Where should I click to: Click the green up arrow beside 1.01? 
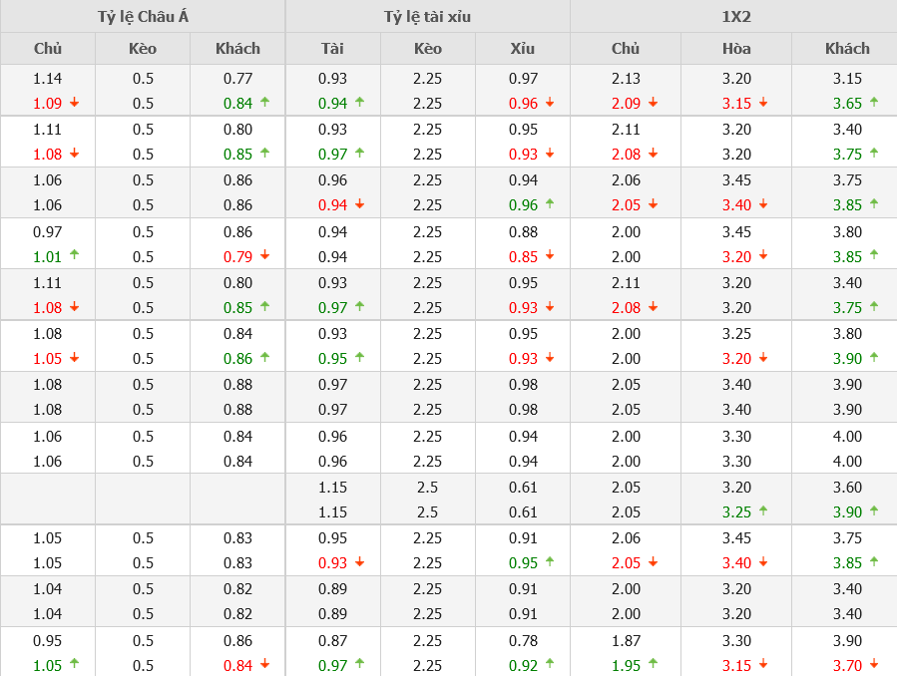point(74,255)
